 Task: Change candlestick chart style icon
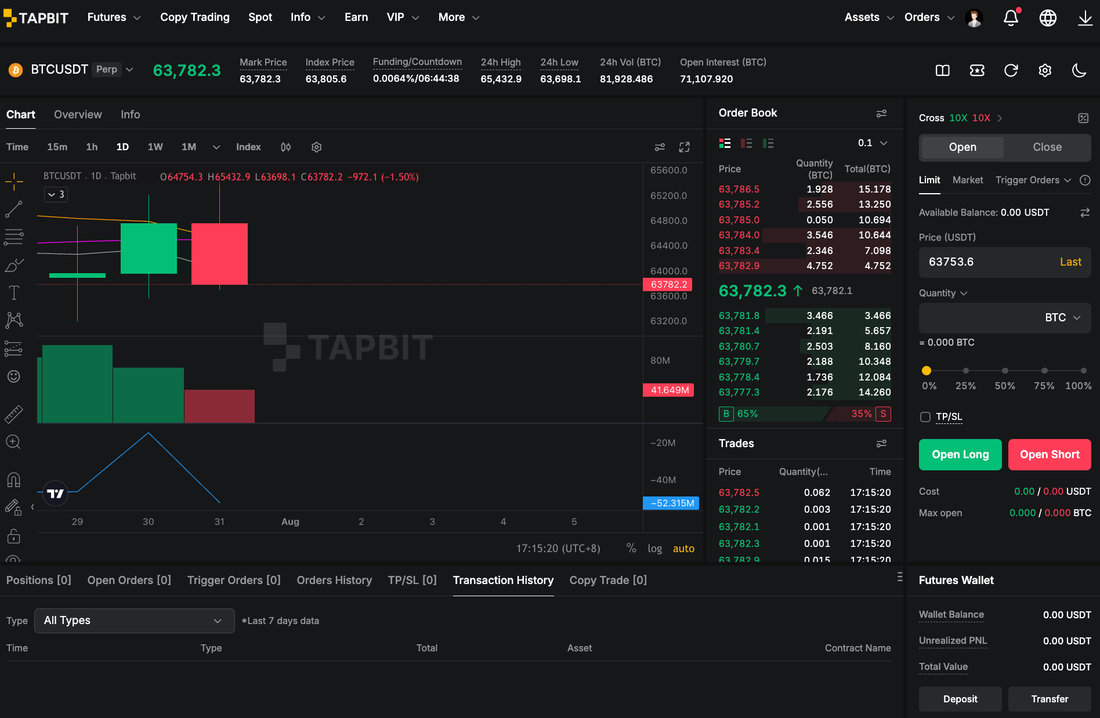click(285, 147)
